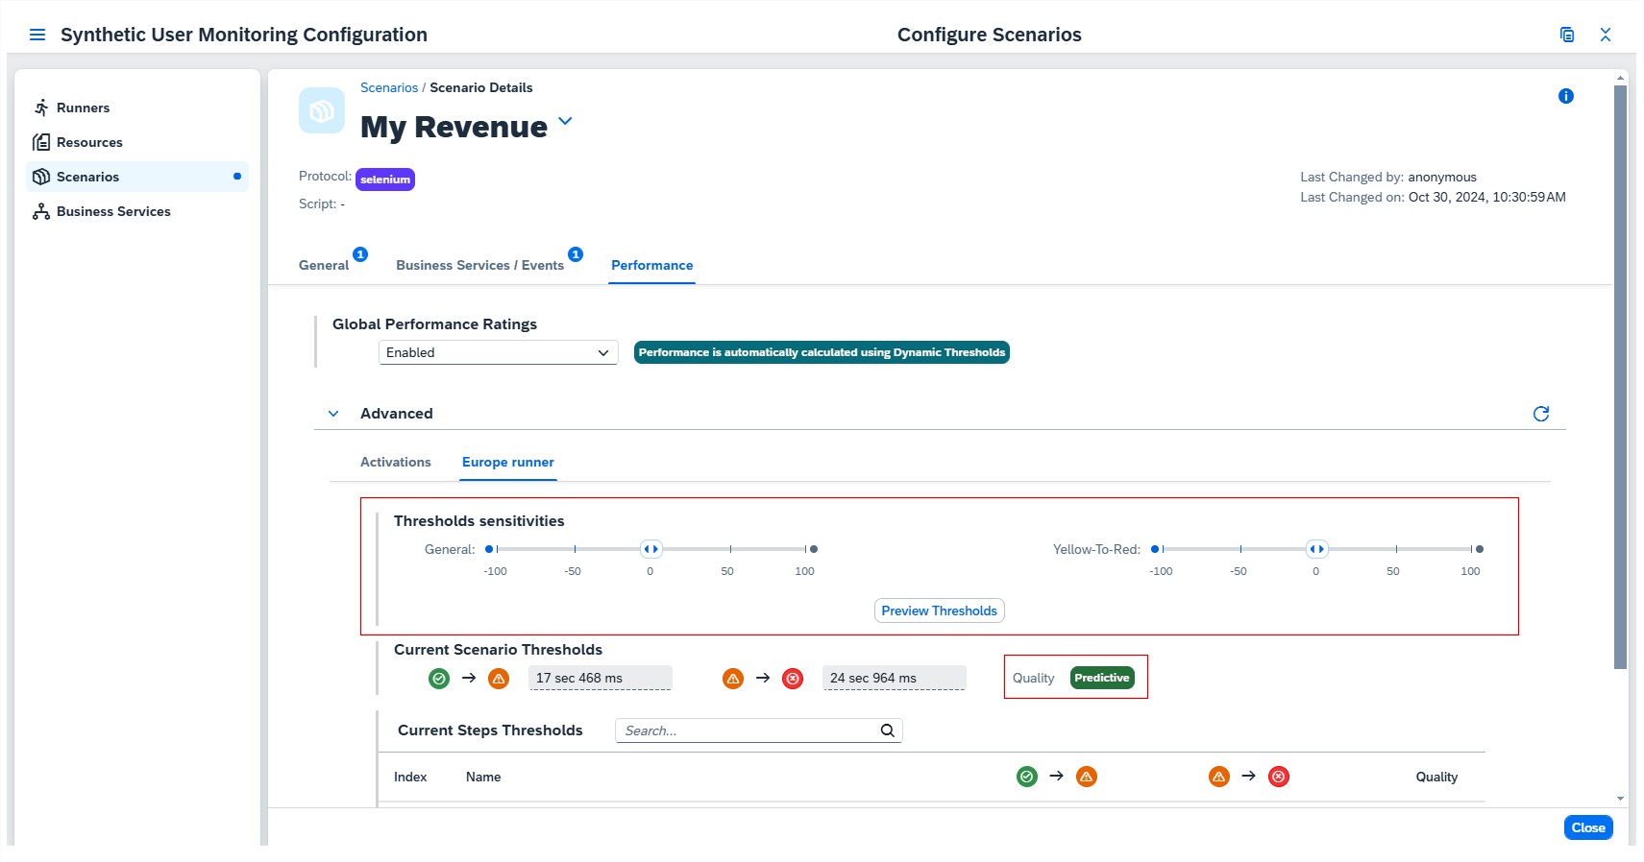The width and height of the screenshot is (1644, 862).
Task: Select the Activations sub-tab
Action: [395, 462]
